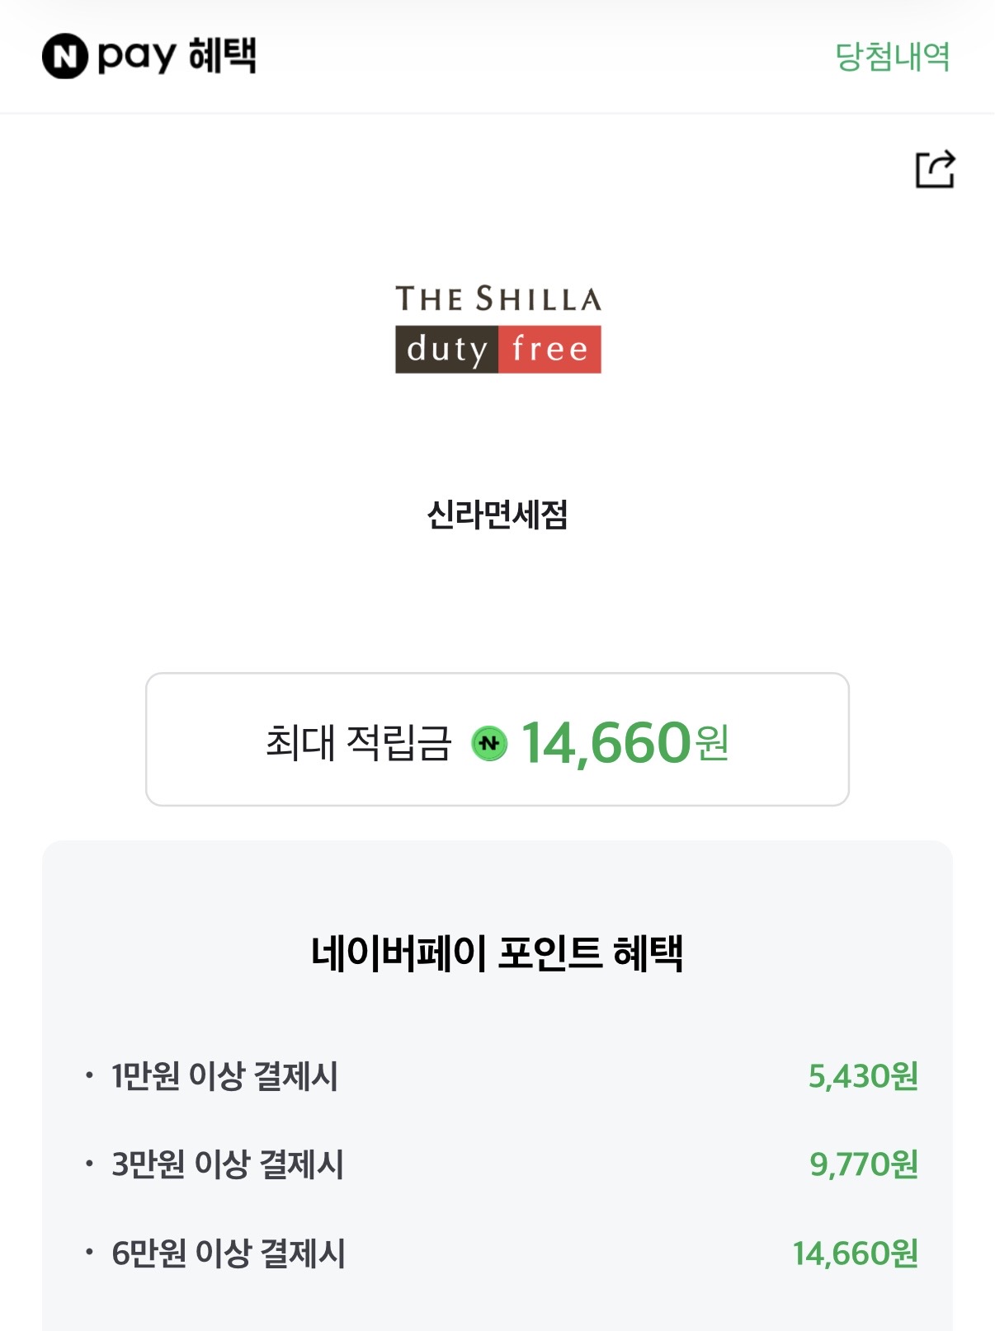Select the 6만원 이상 결제시 row
Screen dimensions: 995x1331
pos(497,1253)
